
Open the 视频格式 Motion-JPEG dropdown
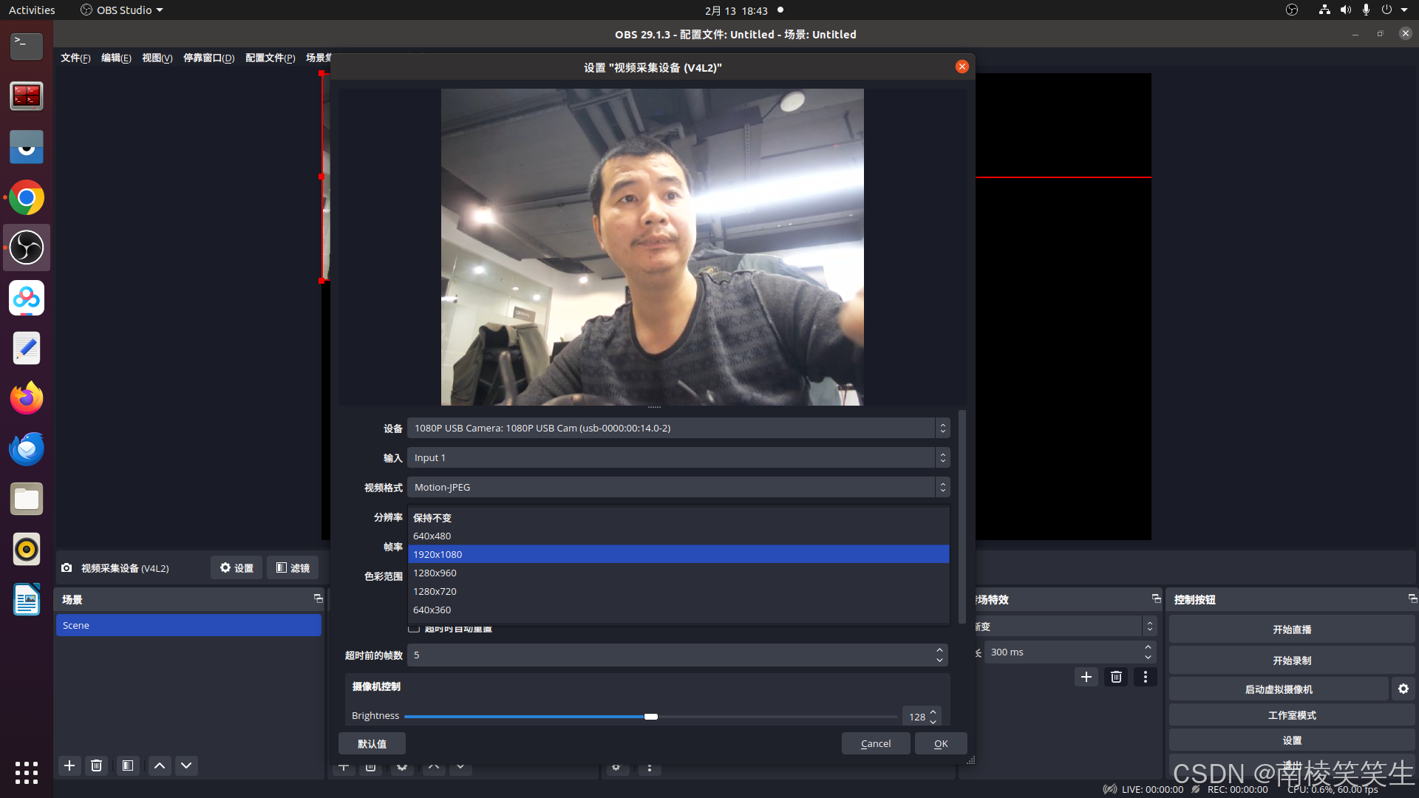(x=678, y=487)
